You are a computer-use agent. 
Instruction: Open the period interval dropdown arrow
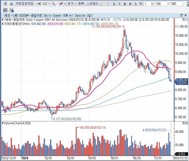click(x=152, y=4)
